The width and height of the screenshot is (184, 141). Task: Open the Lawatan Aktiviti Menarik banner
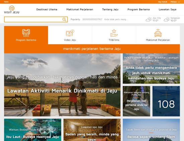(x=62, y=85)
